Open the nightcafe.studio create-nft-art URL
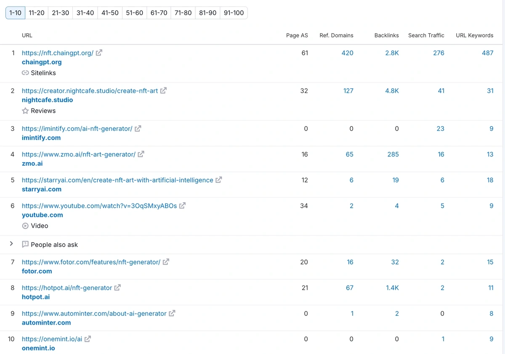Image resolution: width=505 pixels, height=354 pixels. [x=90, y=91]
